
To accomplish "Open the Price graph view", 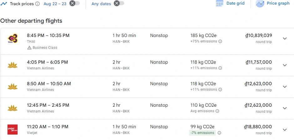I will [x=273, y=3].
